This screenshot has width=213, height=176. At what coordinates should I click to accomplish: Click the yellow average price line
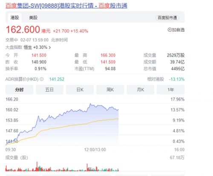[x=71, y=125]
